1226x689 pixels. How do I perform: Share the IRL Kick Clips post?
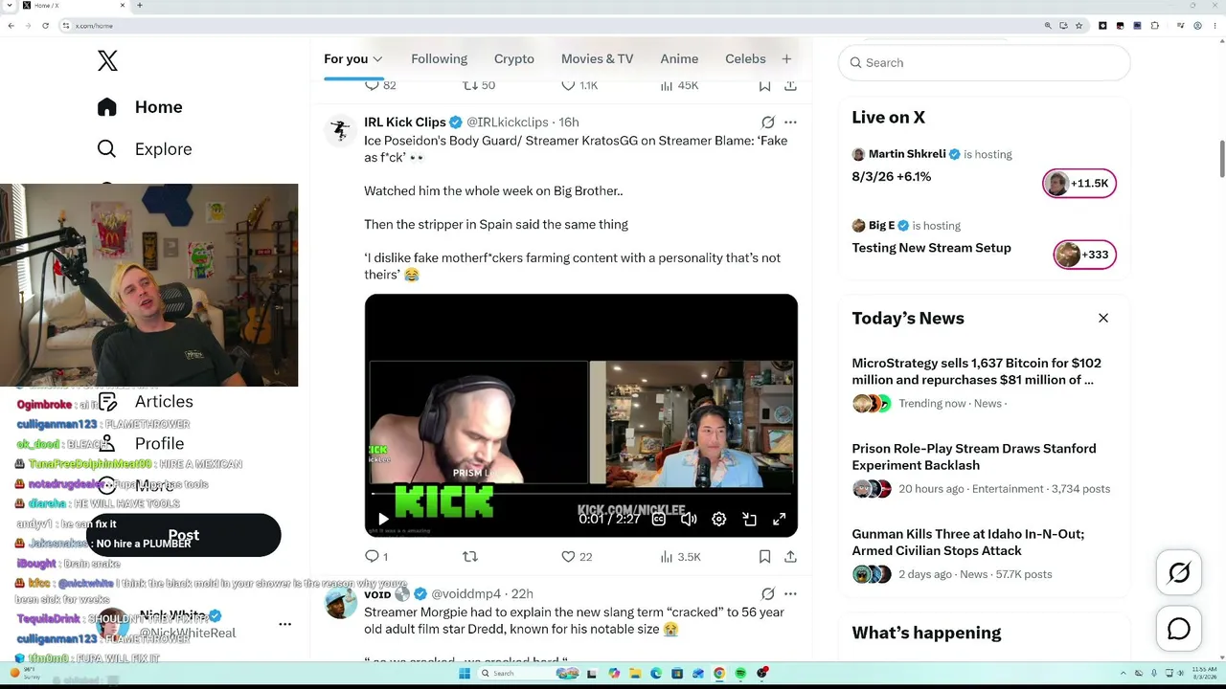790,557
